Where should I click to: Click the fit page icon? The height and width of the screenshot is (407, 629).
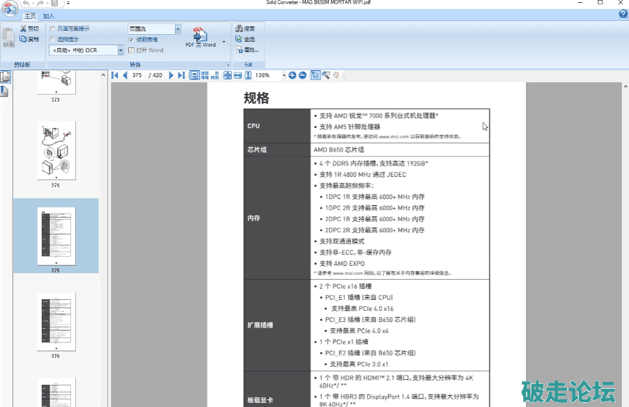pos(228,75)
